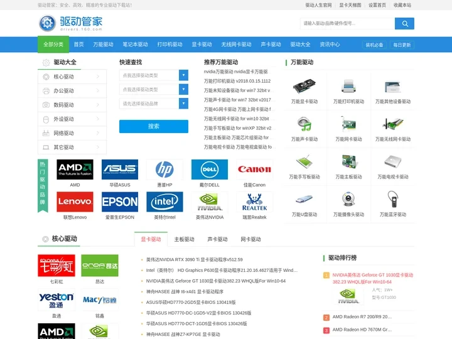Open the Macy 铭鑫 brand thumbnail
Viewport: 452px width, 339px height.
[x=100, y=300]
